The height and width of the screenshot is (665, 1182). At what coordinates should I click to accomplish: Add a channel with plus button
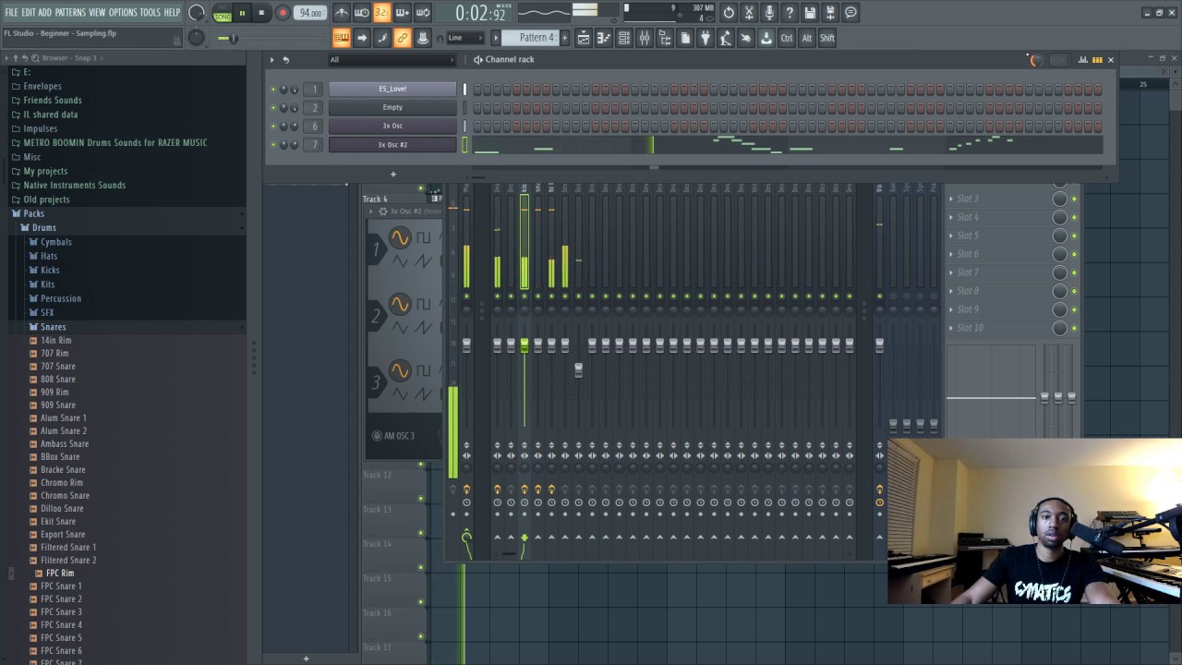pos(392,174)
